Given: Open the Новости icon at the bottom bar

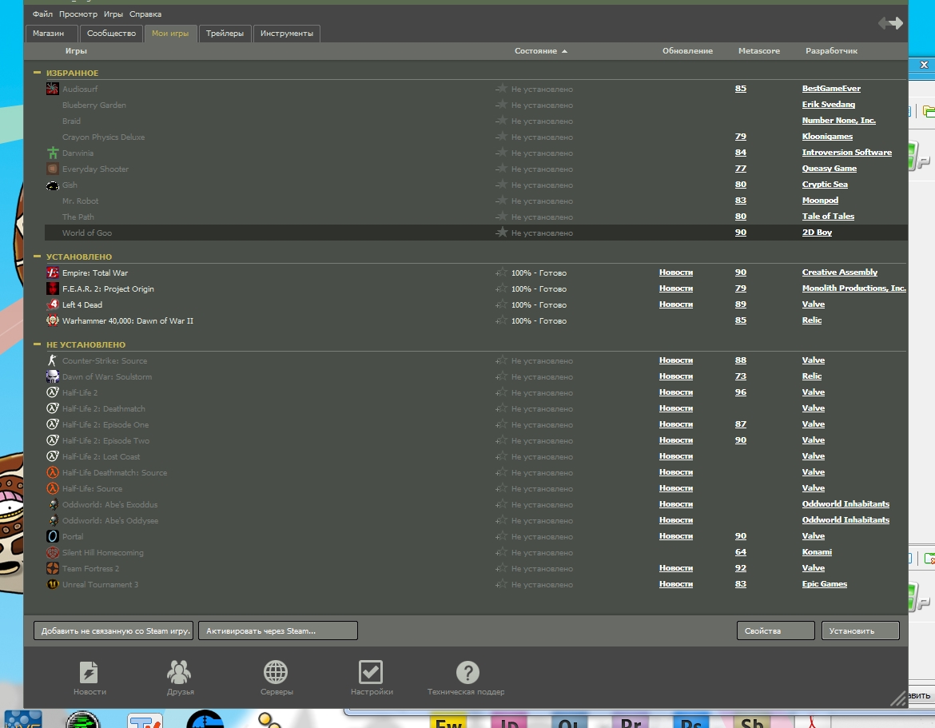Looking at the screenshot, I should [89, 673].
